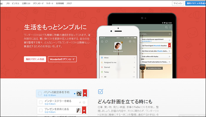This screenshot has height=117, width=206.
Task: Click the avatar on プレゼンを部長に送る task
Action: tap(79, 110)
